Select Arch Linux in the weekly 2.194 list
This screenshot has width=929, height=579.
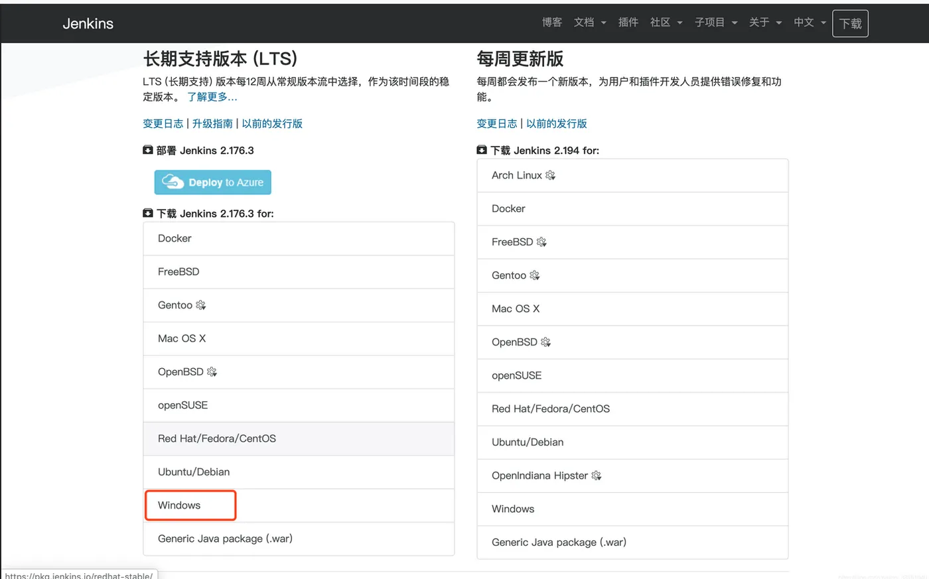pyautogui.click(x=632, y=176)
